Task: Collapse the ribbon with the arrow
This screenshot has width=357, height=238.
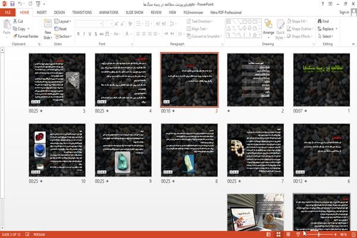Action: tap(353, 44)
